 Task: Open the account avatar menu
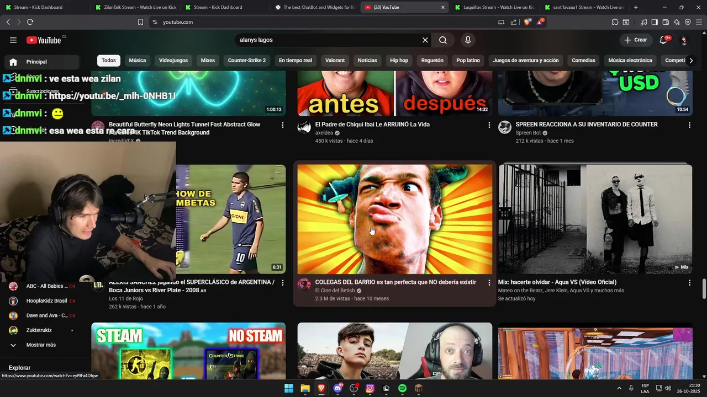[684, 40]
